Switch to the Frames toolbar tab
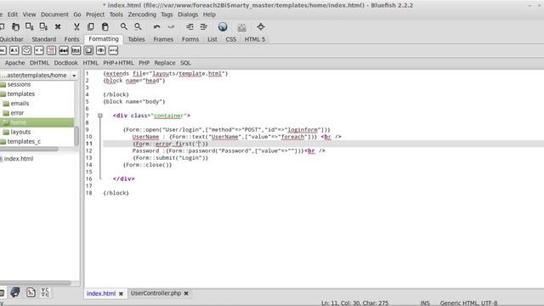 point(163,39)
